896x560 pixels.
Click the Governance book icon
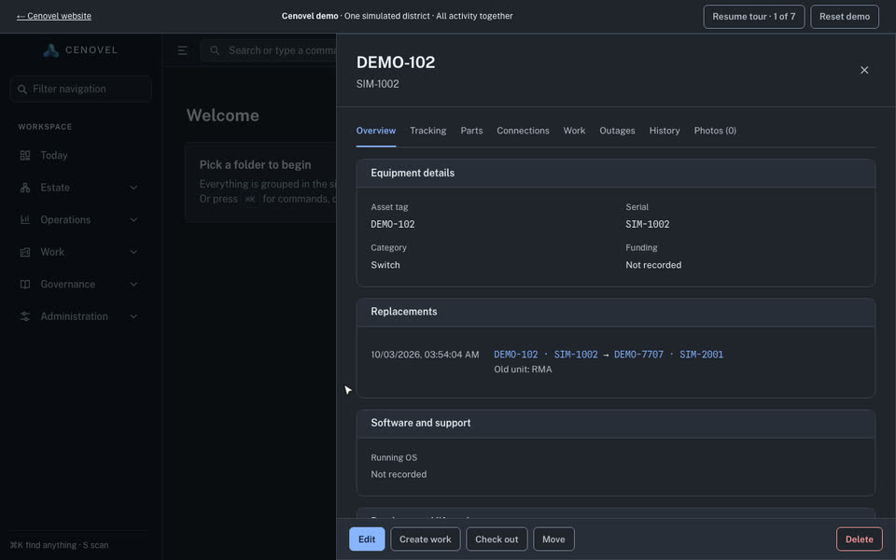click(x=25, y=284)
